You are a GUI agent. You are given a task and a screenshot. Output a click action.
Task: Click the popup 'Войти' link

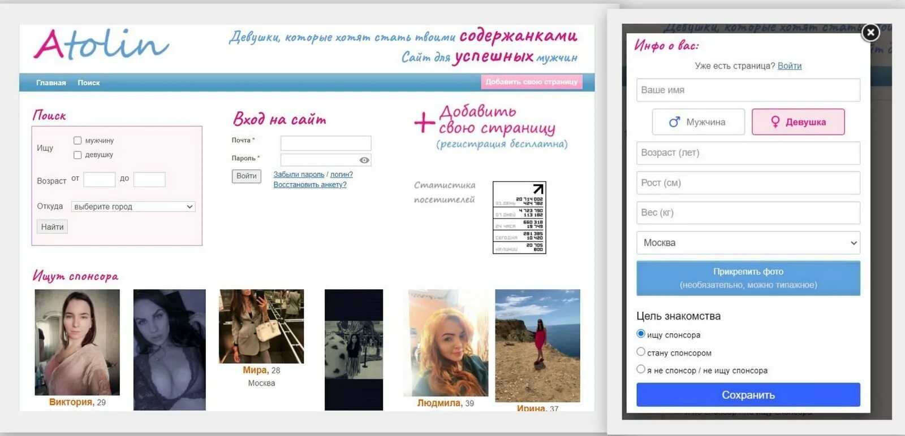[790, 66]
